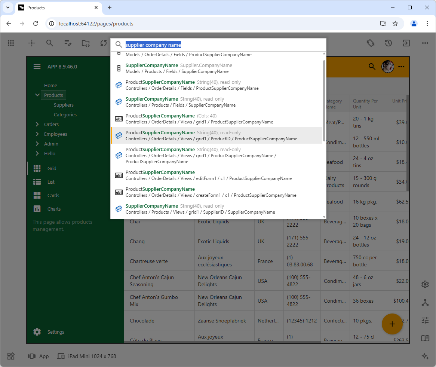
Task: Click the book icon on right sidebar
Action: pos(425,338)
